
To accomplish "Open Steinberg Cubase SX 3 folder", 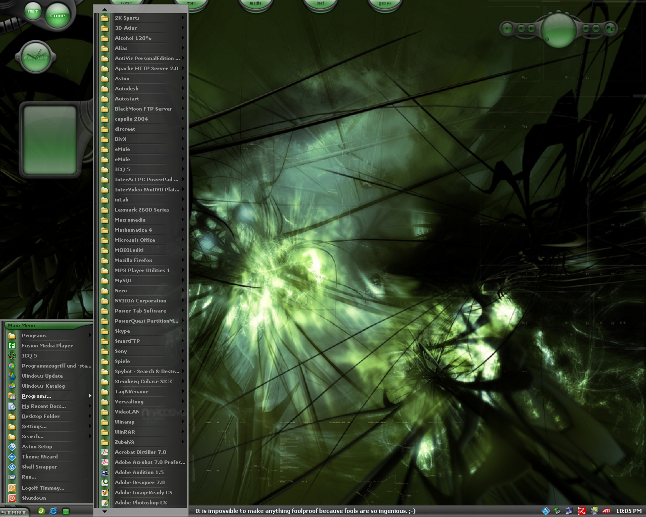I will [x=143, y=382].
